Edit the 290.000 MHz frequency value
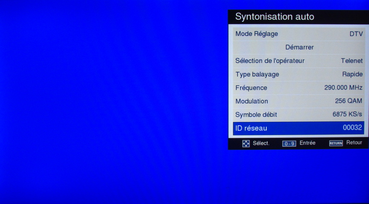This screenshot has height=204, width=369. tap(343, 88)
